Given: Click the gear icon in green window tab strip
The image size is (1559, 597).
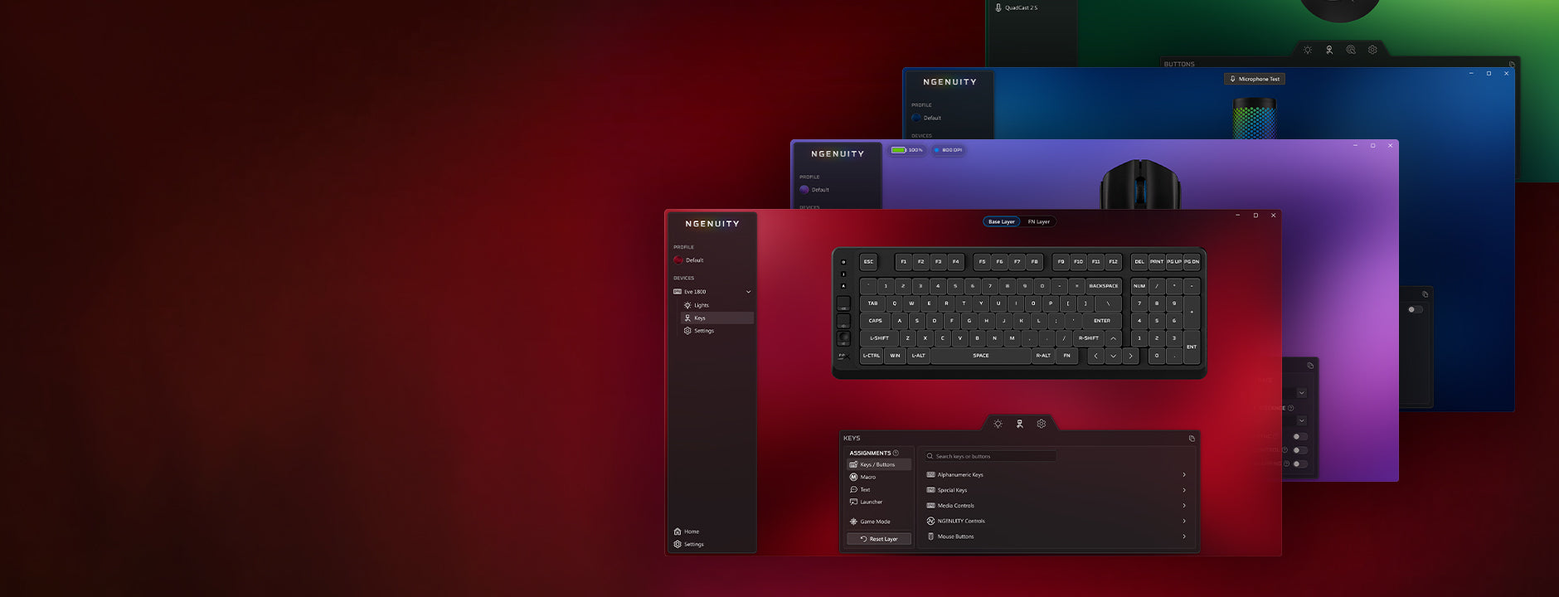Looking at the screenshot, I should click(x=1372, y=50).
